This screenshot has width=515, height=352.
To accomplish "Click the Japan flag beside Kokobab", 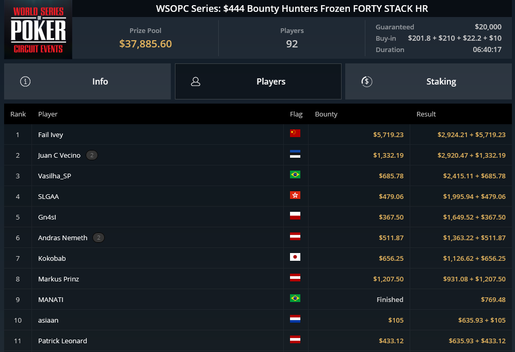I will point(295,257).
